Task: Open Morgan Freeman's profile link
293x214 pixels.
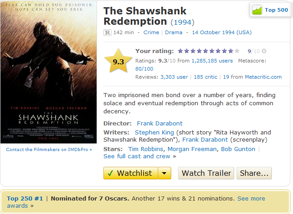Action: pyautogui.click(x=192, y=149)
